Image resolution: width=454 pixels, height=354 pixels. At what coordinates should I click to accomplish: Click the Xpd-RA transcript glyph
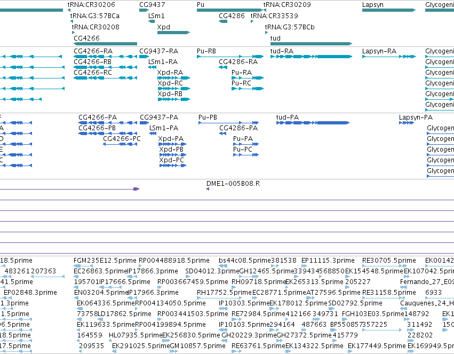tap(173, 78)
